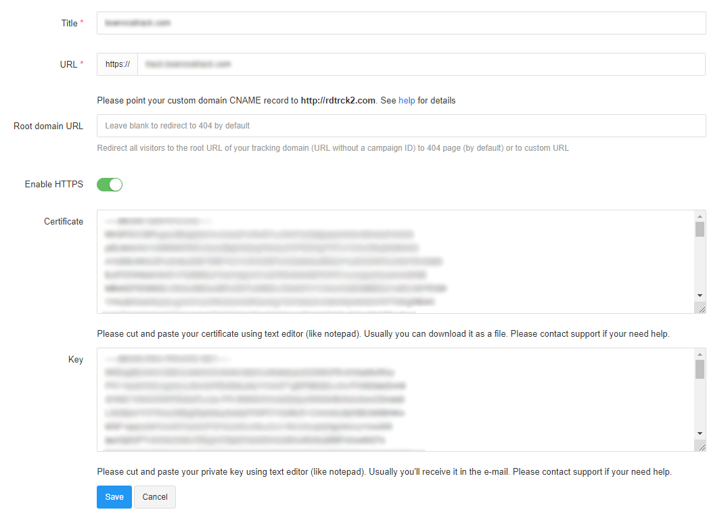Click the Certificate field label

(64, 221)
